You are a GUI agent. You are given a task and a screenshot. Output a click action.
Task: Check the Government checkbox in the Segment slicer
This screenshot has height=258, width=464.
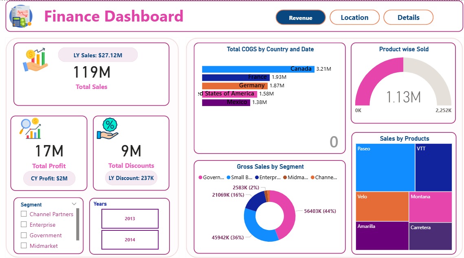click(24, 235)
